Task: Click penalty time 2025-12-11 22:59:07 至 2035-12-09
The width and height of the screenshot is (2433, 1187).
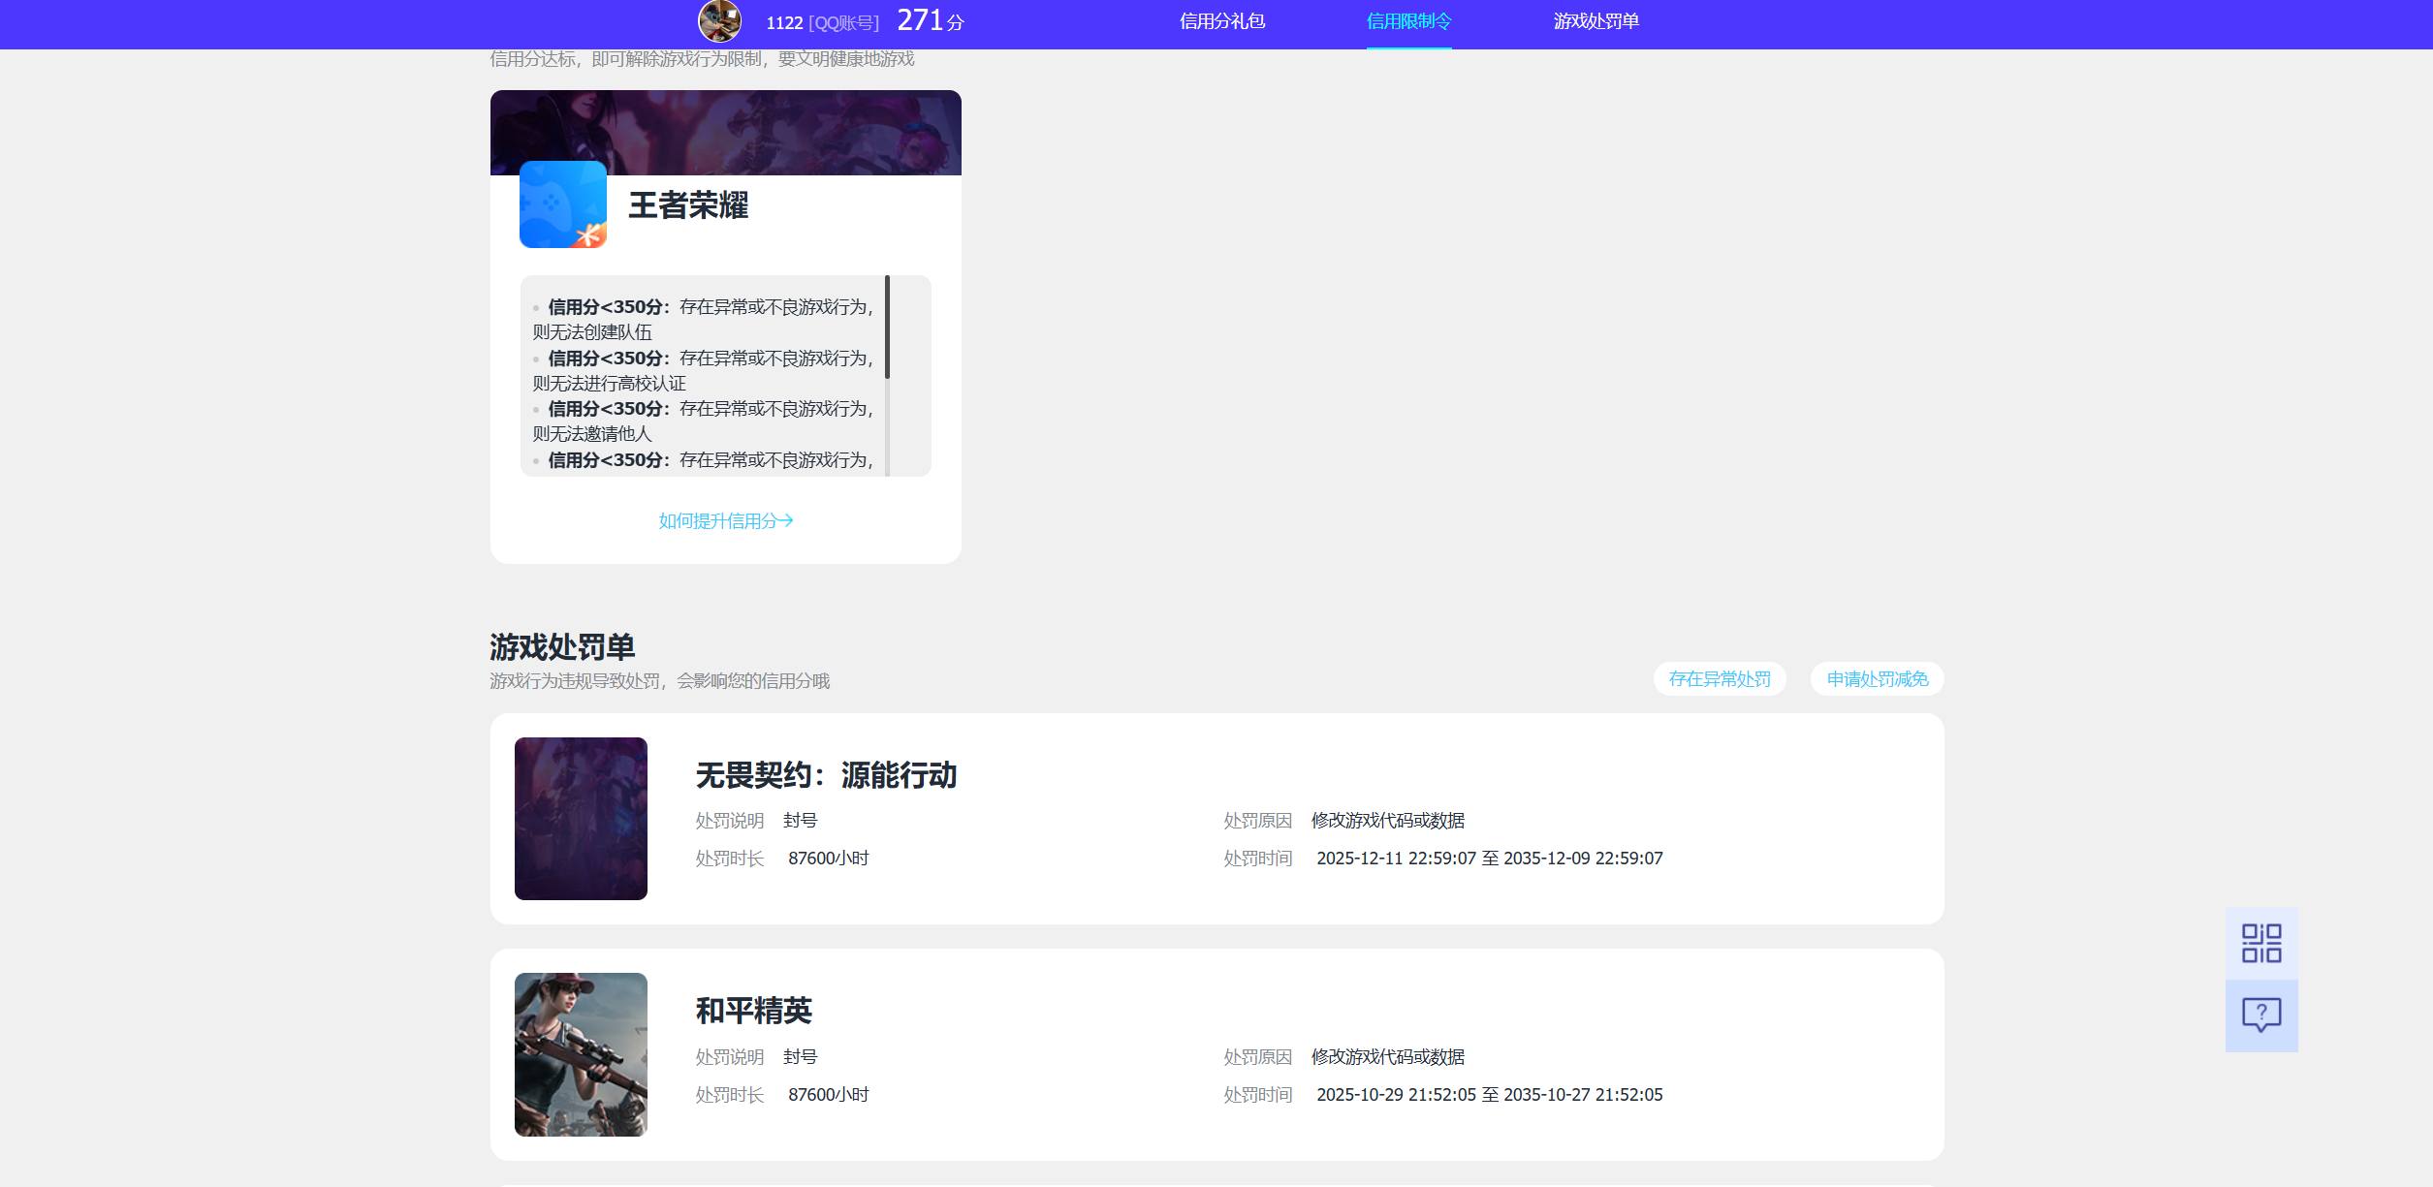Action: pos(1490,859)
